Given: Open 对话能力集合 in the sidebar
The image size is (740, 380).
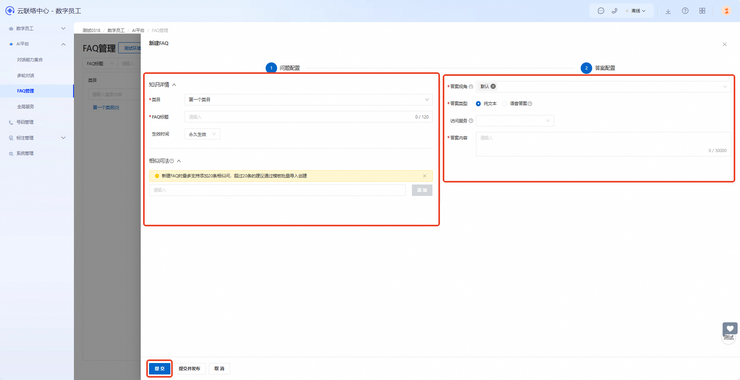Looking at the screenshot, I should [30, 60].
